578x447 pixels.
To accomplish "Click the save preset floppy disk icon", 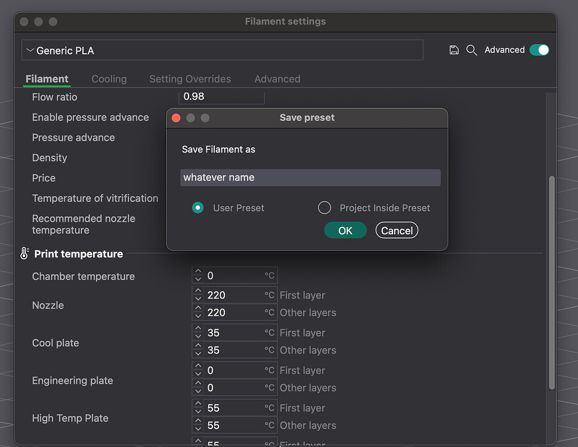I will (454, 50).
